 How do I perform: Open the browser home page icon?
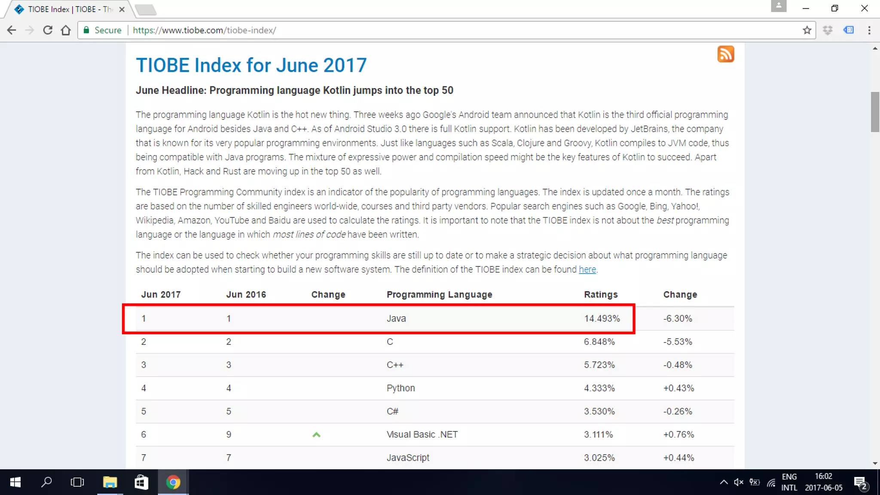tap(66, 30)
